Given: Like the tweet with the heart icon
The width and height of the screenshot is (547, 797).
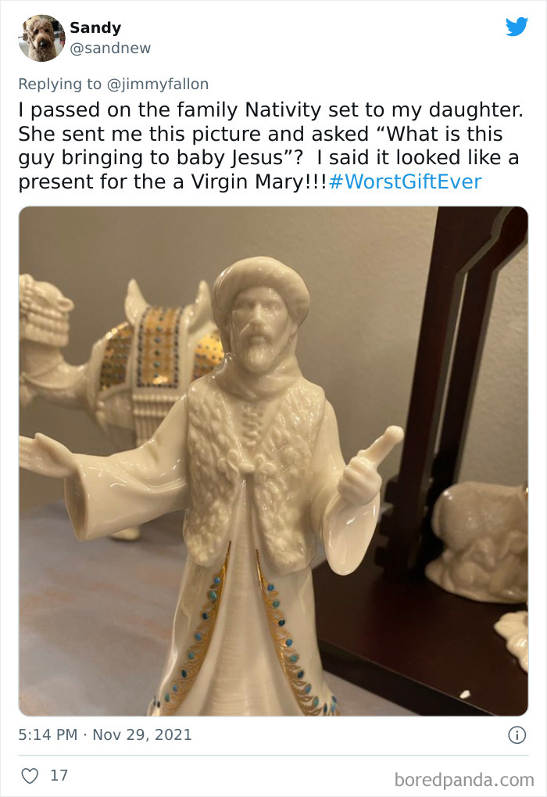Looking at the screenshot, I should tap(29, 775).
